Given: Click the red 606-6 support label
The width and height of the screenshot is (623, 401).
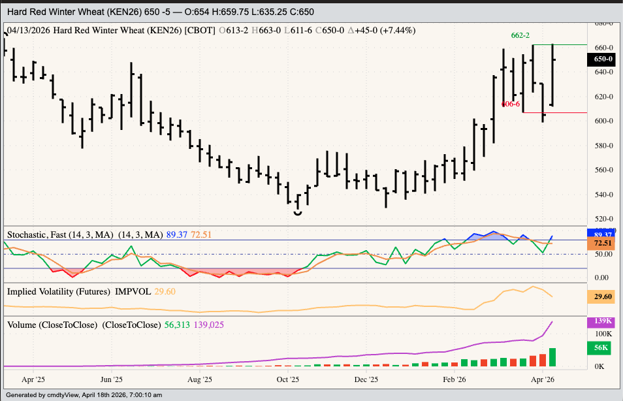Looking at the screenshot, I should click(511, 104).
